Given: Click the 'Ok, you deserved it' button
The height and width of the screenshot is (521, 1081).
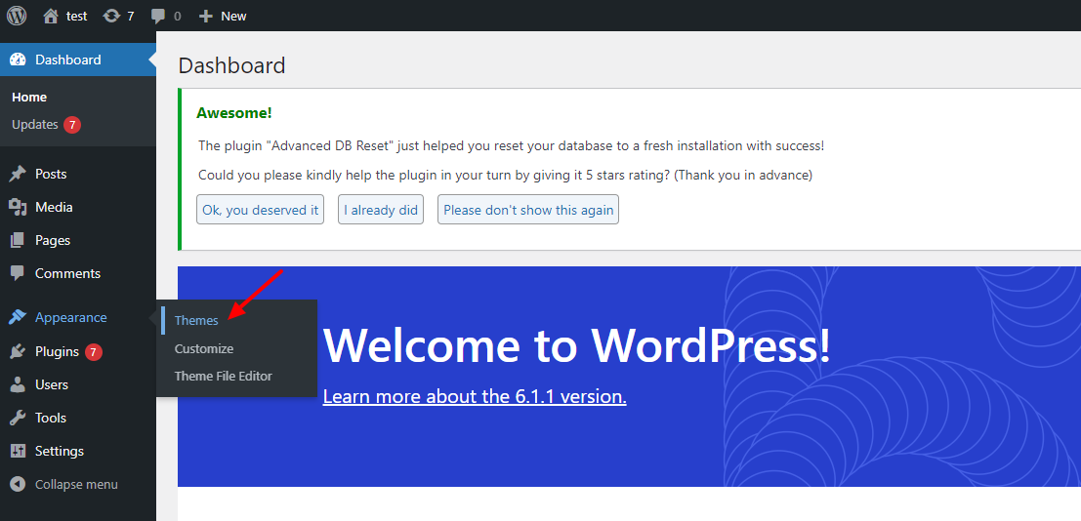Looking at the screenshot, I should (260, 210).
